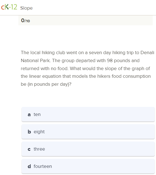This screenshot has width=156, height=175.
Task: Click the CK-12 logo
Action: tap(9, 7)
